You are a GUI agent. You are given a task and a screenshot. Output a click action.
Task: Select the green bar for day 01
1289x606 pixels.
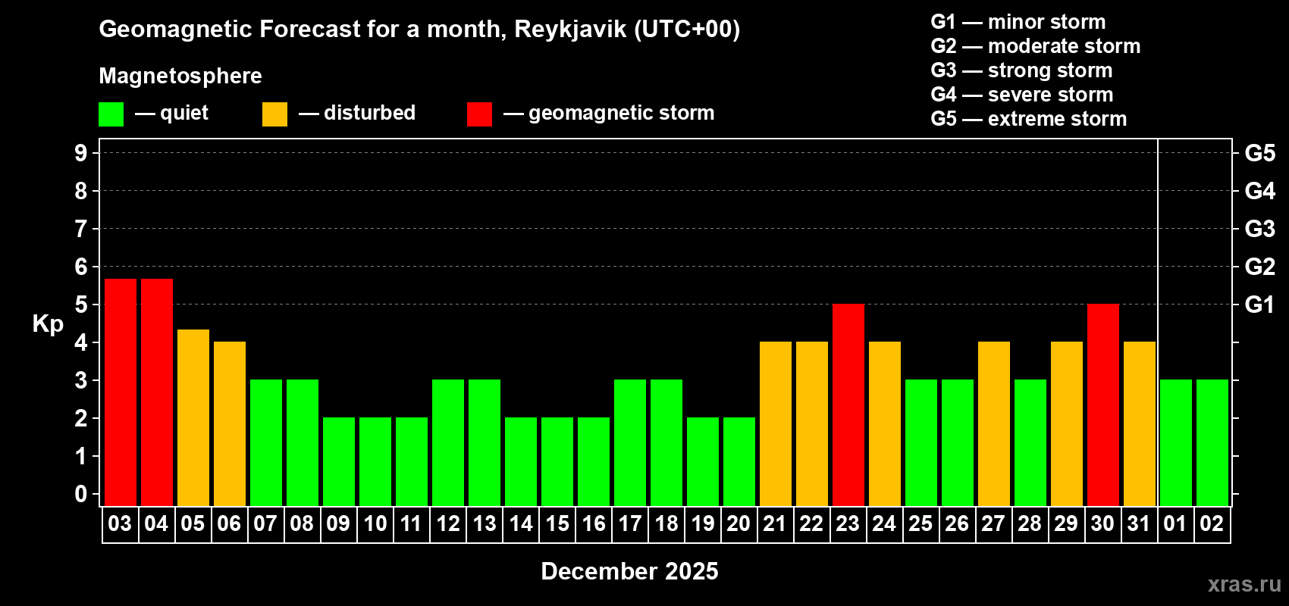point(1176,442)
